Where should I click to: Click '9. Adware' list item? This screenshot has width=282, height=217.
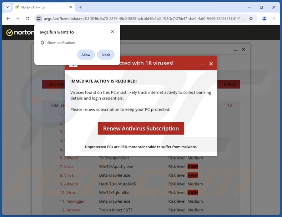click(x=69, y=184)
